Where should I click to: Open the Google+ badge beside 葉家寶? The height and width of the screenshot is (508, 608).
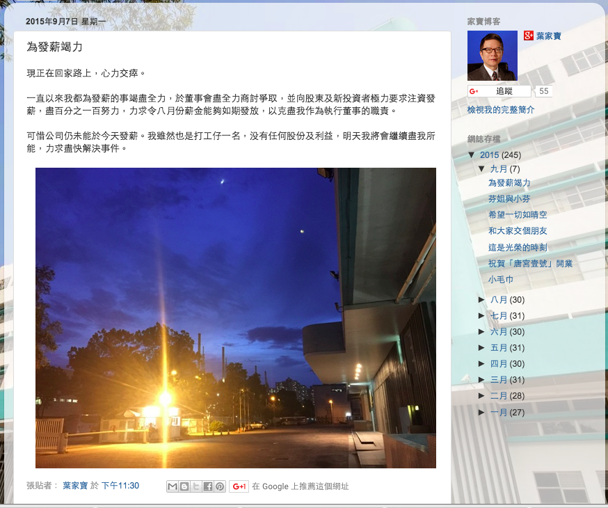coord(529,34)
